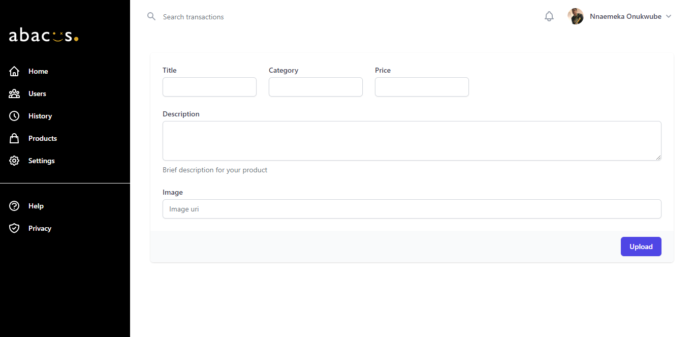
Task: Click the Users people icon
Action: tap(14, 94)
